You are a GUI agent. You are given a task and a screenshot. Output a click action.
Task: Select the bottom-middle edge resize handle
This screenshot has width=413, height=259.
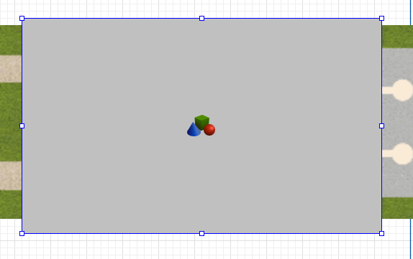click(x=201, y=233)
